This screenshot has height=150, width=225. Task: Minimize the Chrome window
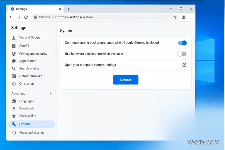171,9
